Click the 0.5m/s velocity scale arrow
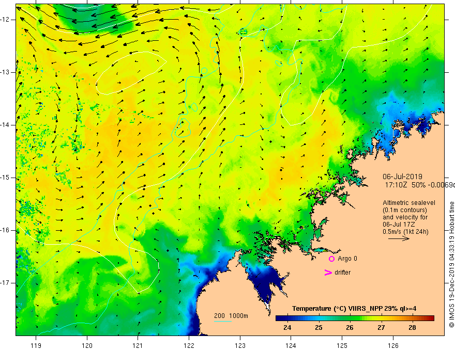Image resolution: width=455 pixels, height=351 pixels. coord(399,238)
